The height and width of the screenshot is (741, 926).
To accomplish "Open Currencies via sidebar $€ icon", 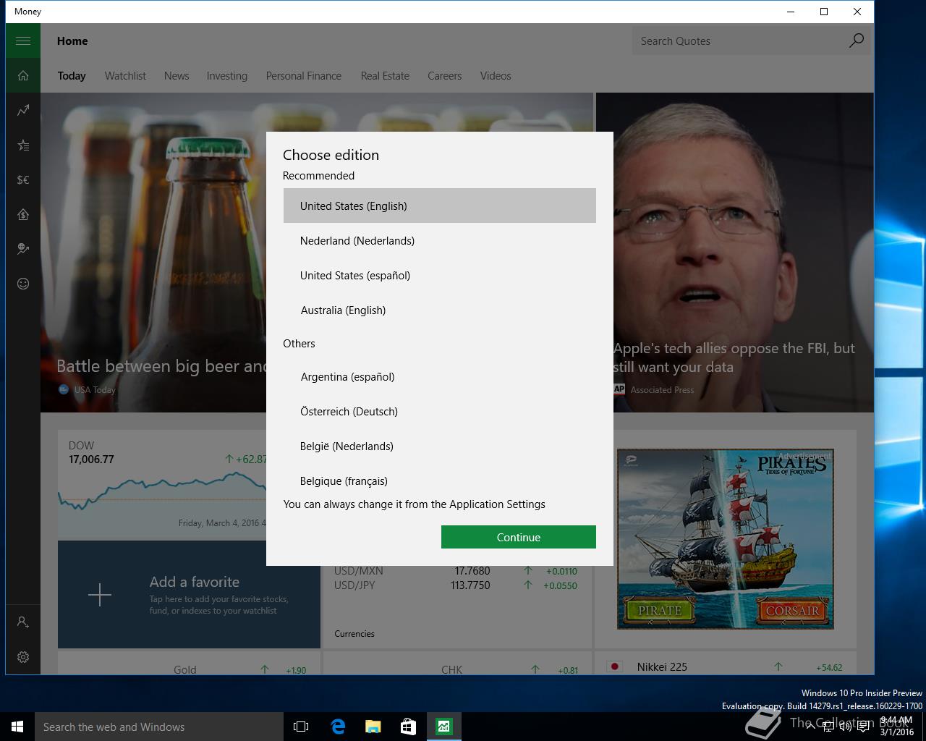I will (x=23, y=180).
